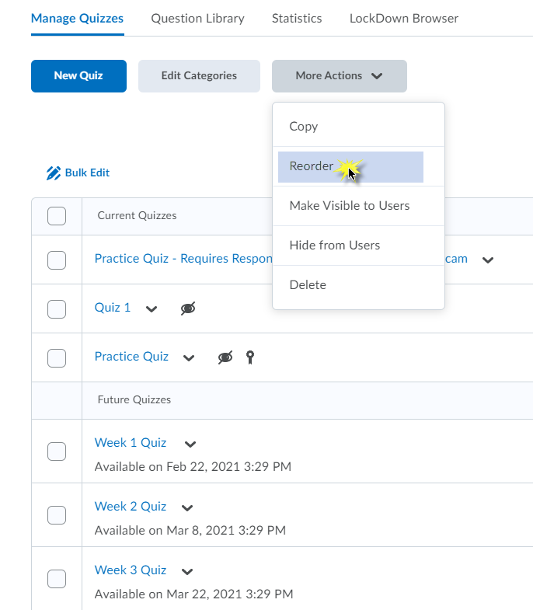Click the key icon beside Practice Quiz
The width and height of the screenshot is (533, 610).
click(250, 357)
